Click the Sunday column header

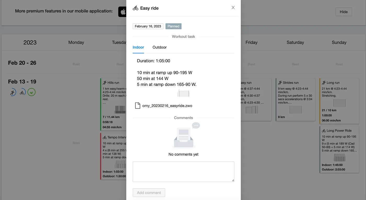(x=339, y=42)
